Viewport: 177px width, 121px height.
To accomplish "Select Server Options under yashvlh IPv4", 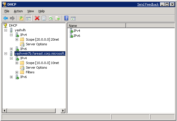I will (36, 44).
